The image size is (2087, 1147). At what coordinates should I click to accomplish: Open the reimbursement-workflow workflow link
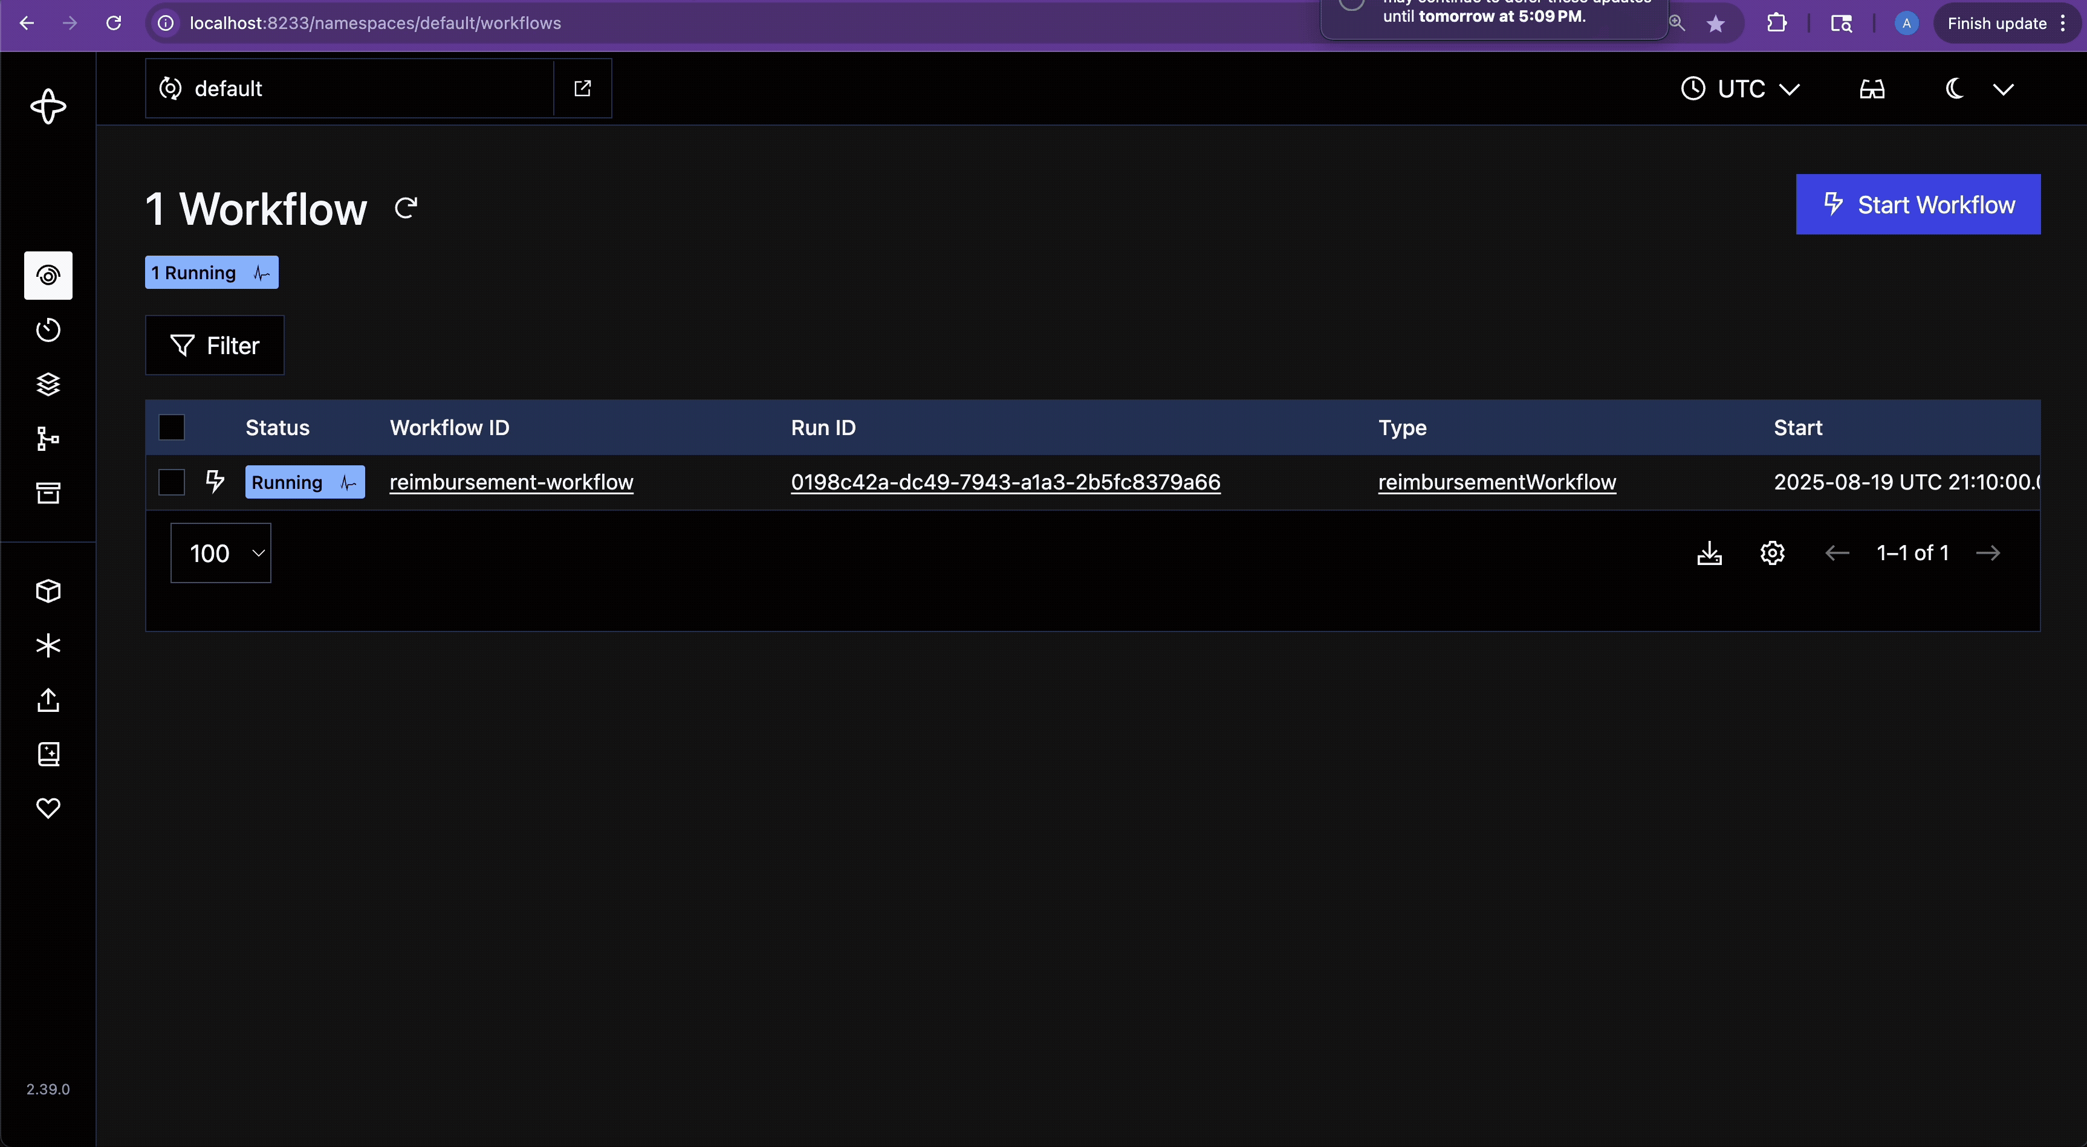[511, 482]
